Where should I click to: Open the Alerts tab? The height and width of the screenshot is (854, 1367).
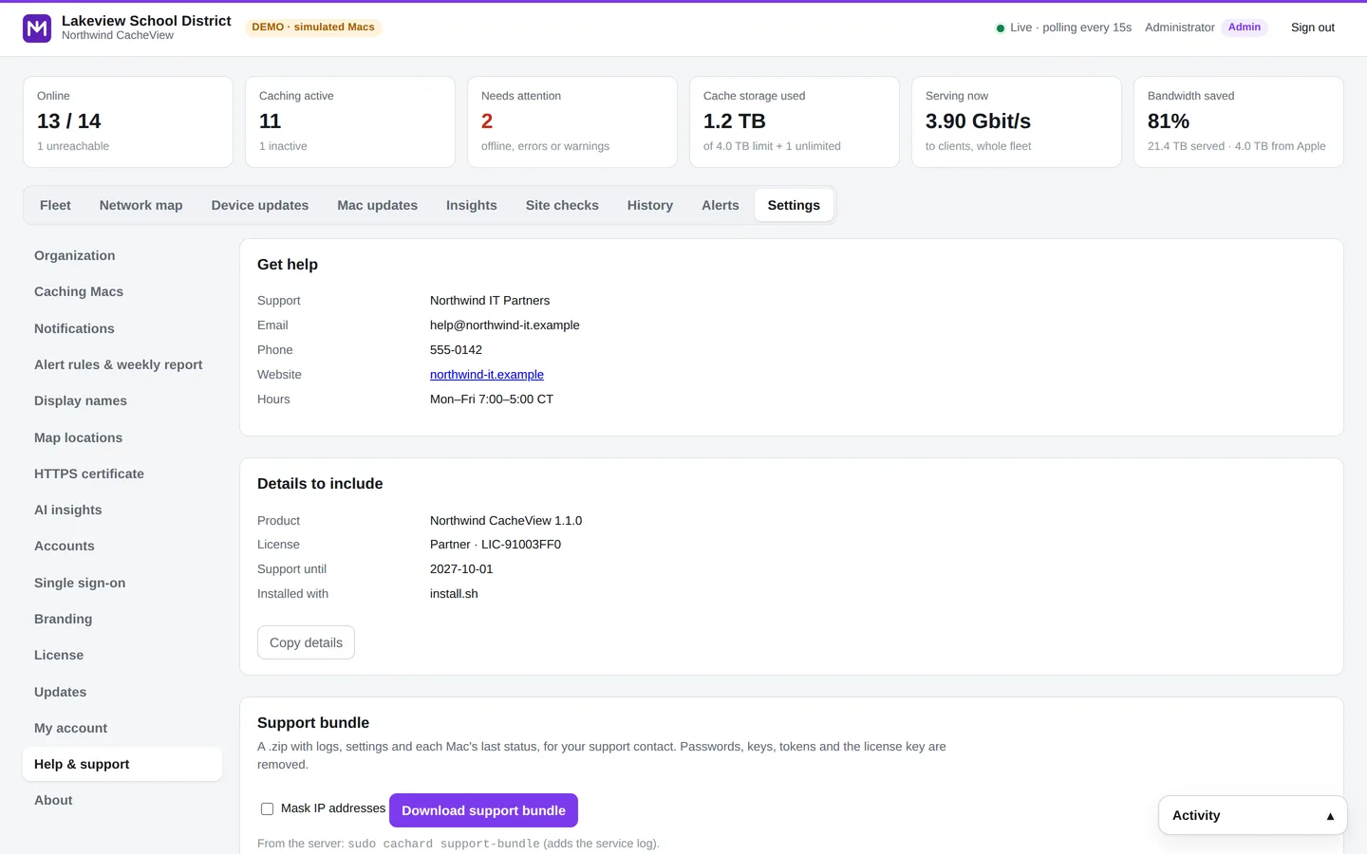(x=721, y=205)
